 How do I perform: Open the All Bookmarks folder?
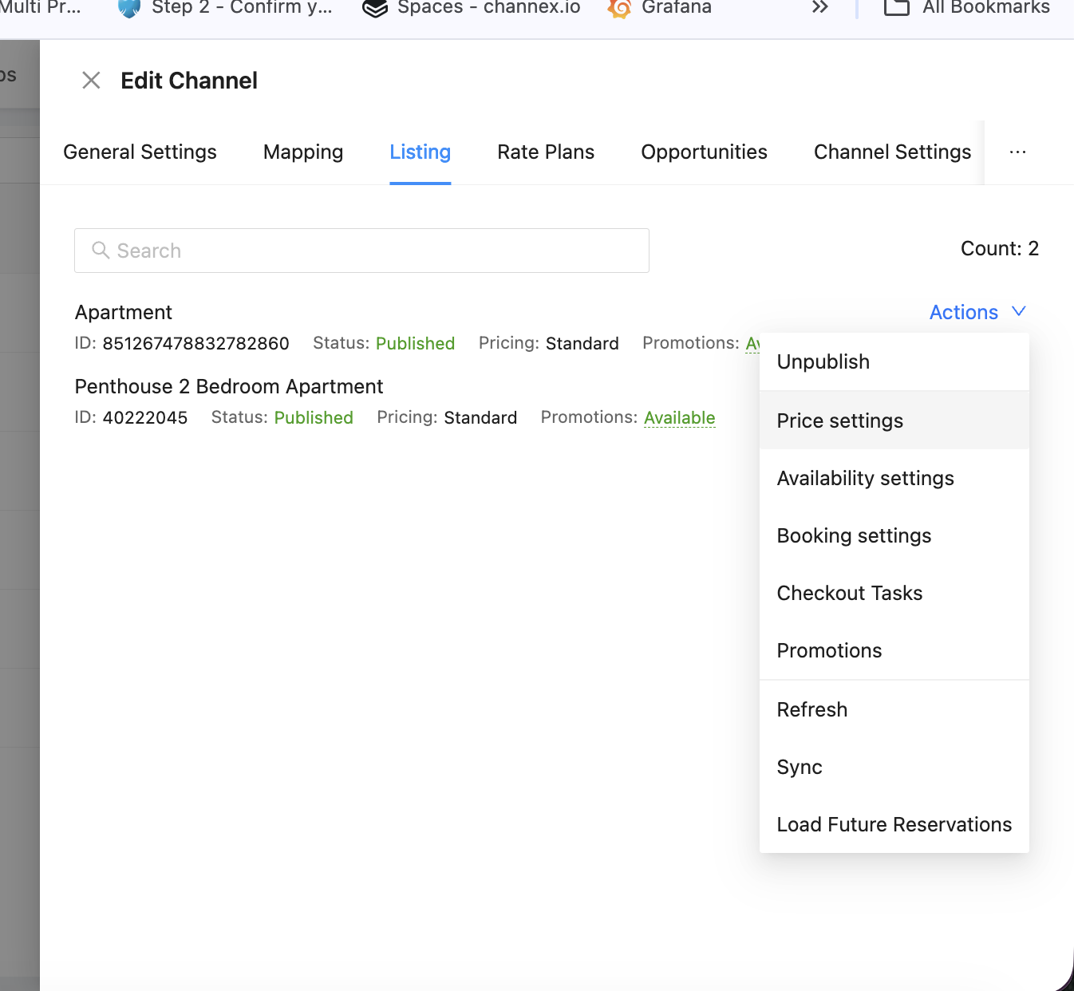pos(968,7)
